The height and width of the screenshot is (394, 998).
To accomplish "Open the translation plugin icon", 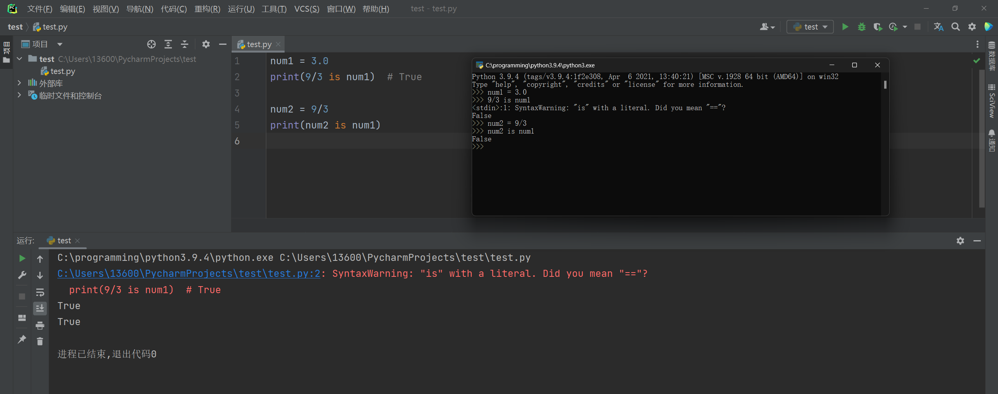I will tap(939, 27).
